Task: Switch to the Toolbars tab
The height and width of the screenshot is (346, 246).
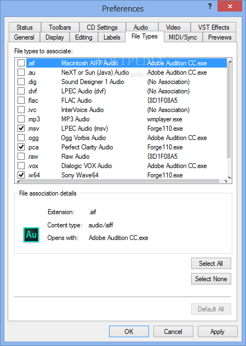Action: (60, 27)
